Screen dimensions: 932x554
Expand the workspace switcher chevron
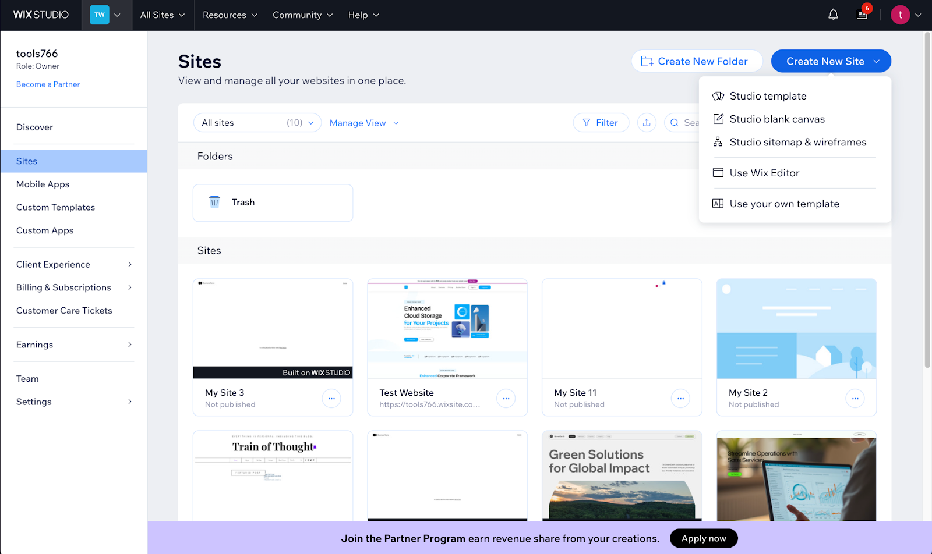click(x=117, y=15)
